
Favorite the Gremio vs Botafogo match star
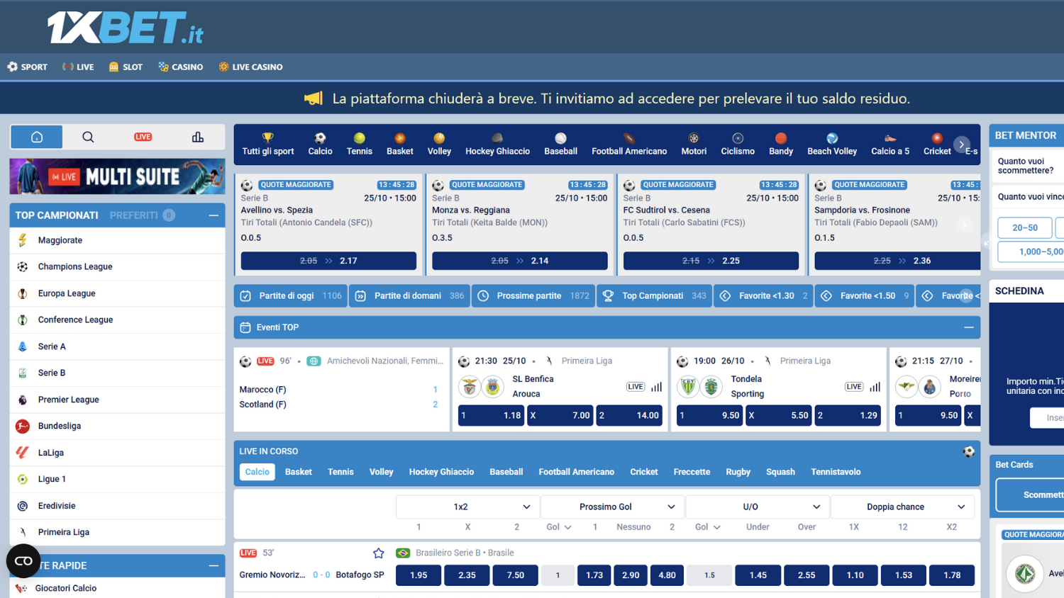coord(378,553)
